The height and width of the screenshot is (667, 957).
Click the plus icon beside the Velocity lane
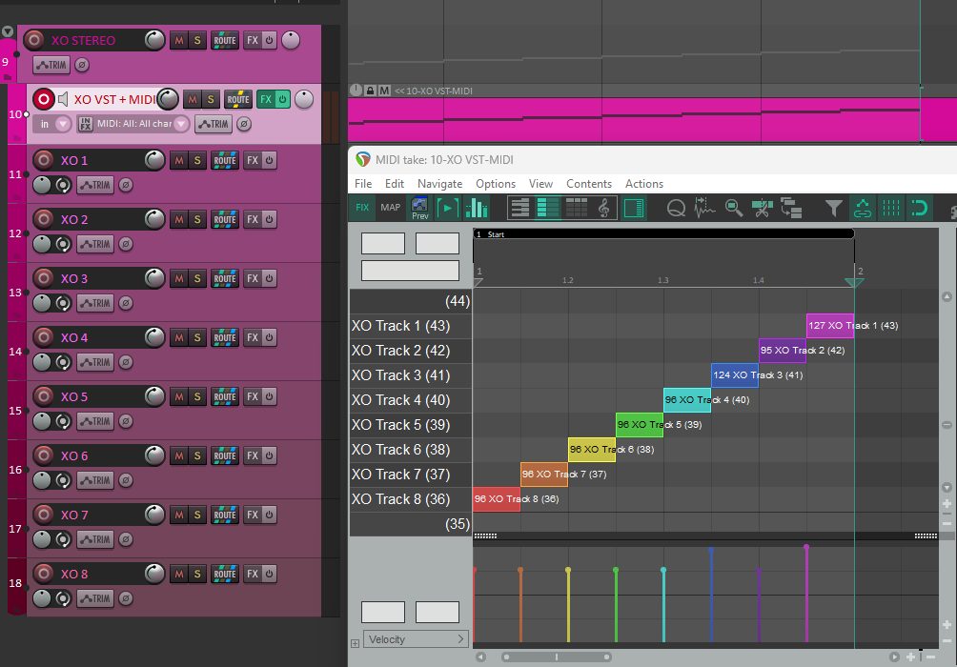(x=355, y=643)
